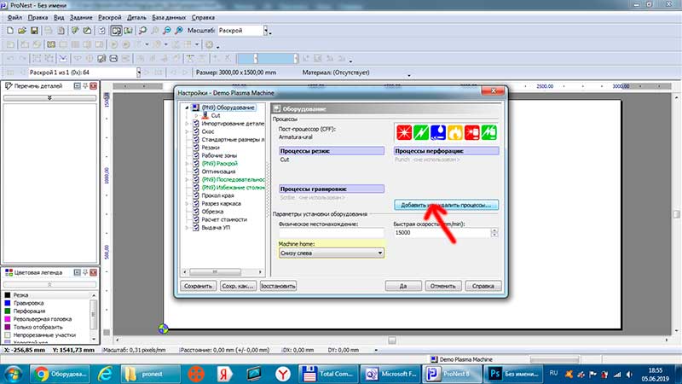Open the Раскрой 1 из 1 dropdown
682x384 pixels.
(x=139, y=73)
